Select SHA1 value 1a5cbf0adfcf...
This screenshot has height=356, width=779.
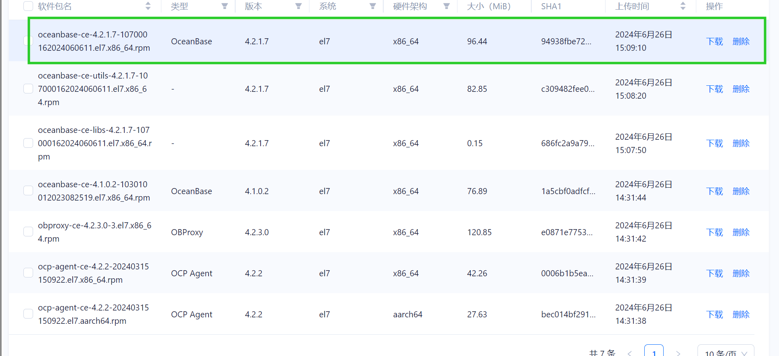click(568, 191)
